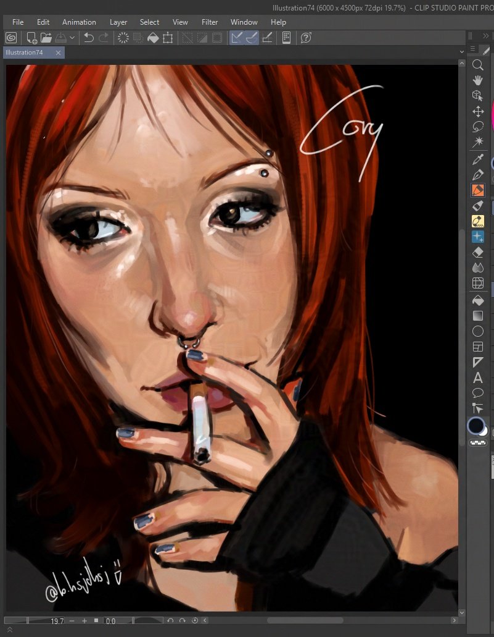
Task: Expand the canvas tab list dropdown
Action: tap(461, 52)
